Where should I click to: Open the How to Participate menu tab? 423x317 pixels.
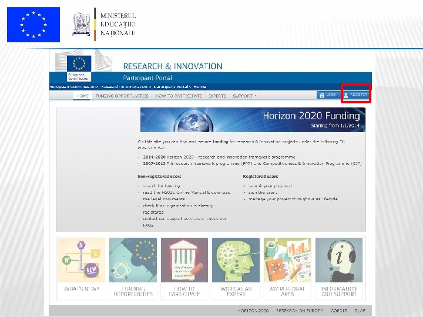click(179, 96)
